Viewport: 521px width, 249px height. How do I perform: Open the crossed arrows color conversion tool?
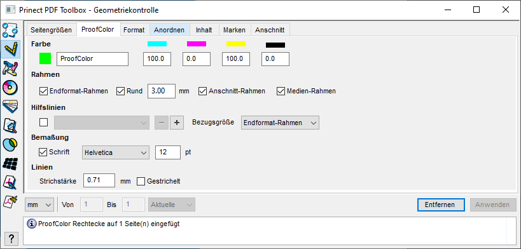tap(10, 68)
